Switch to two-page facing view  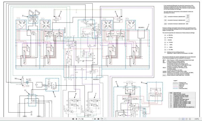click(187, 119)
